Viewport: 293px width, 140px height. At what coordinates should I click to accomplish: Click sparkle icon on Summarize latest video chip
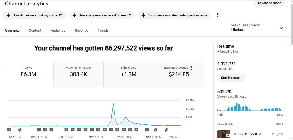[x=143, y=15]
